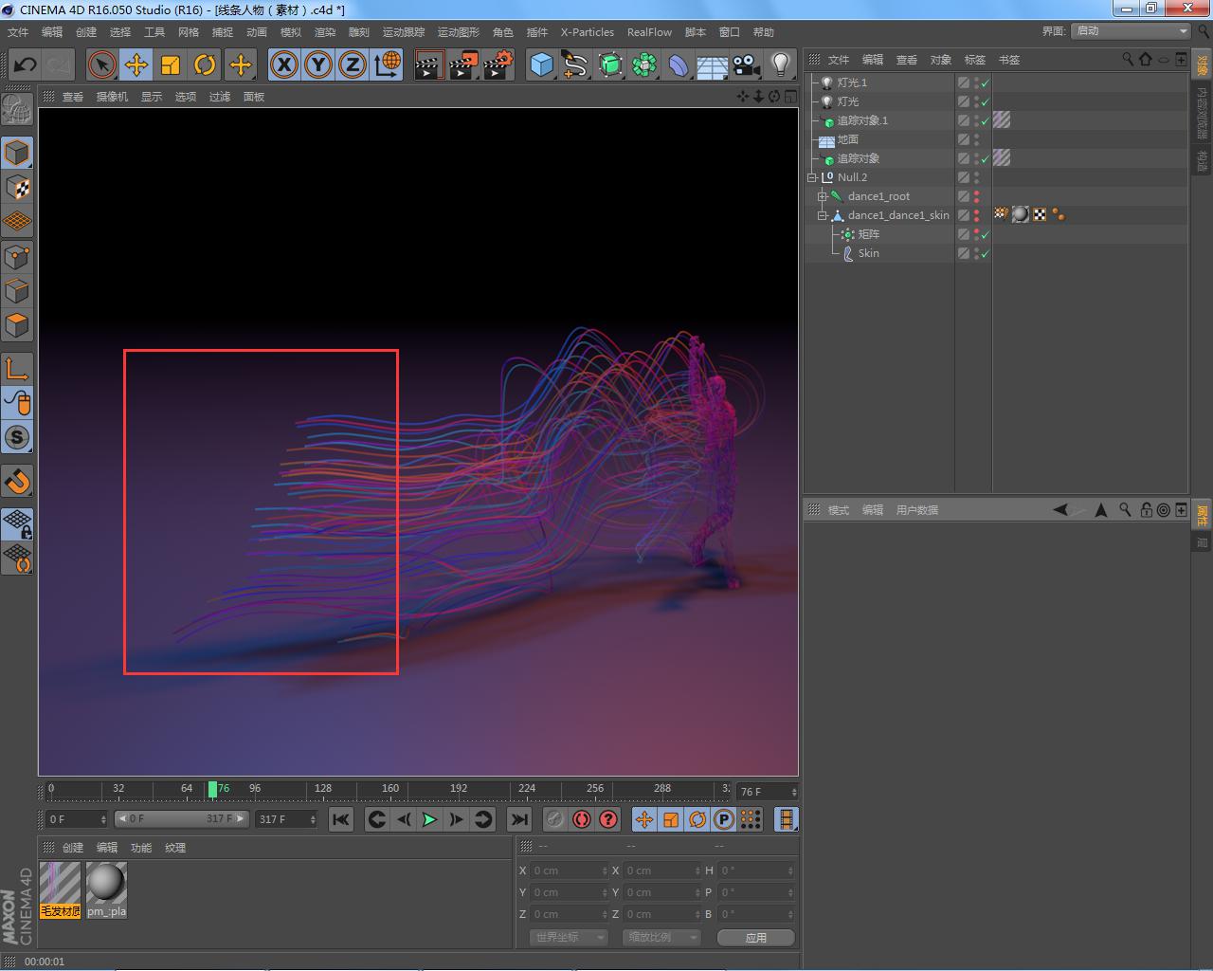Select the Move tool
This screenshot has width=1213, height=971.
136,64
